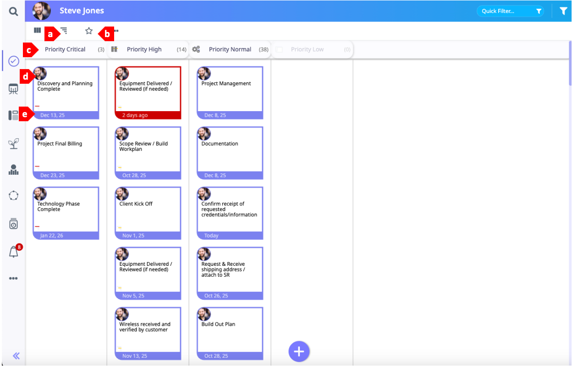Open the people chart sidebar icon
Image resolution: width=572 pixels, height=366 pixels.
coord(14,170)
